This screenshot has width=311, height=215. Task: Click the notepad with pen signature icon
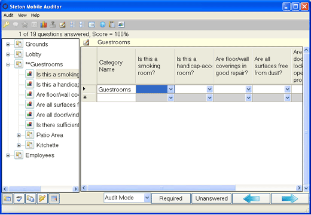[62, 24]
